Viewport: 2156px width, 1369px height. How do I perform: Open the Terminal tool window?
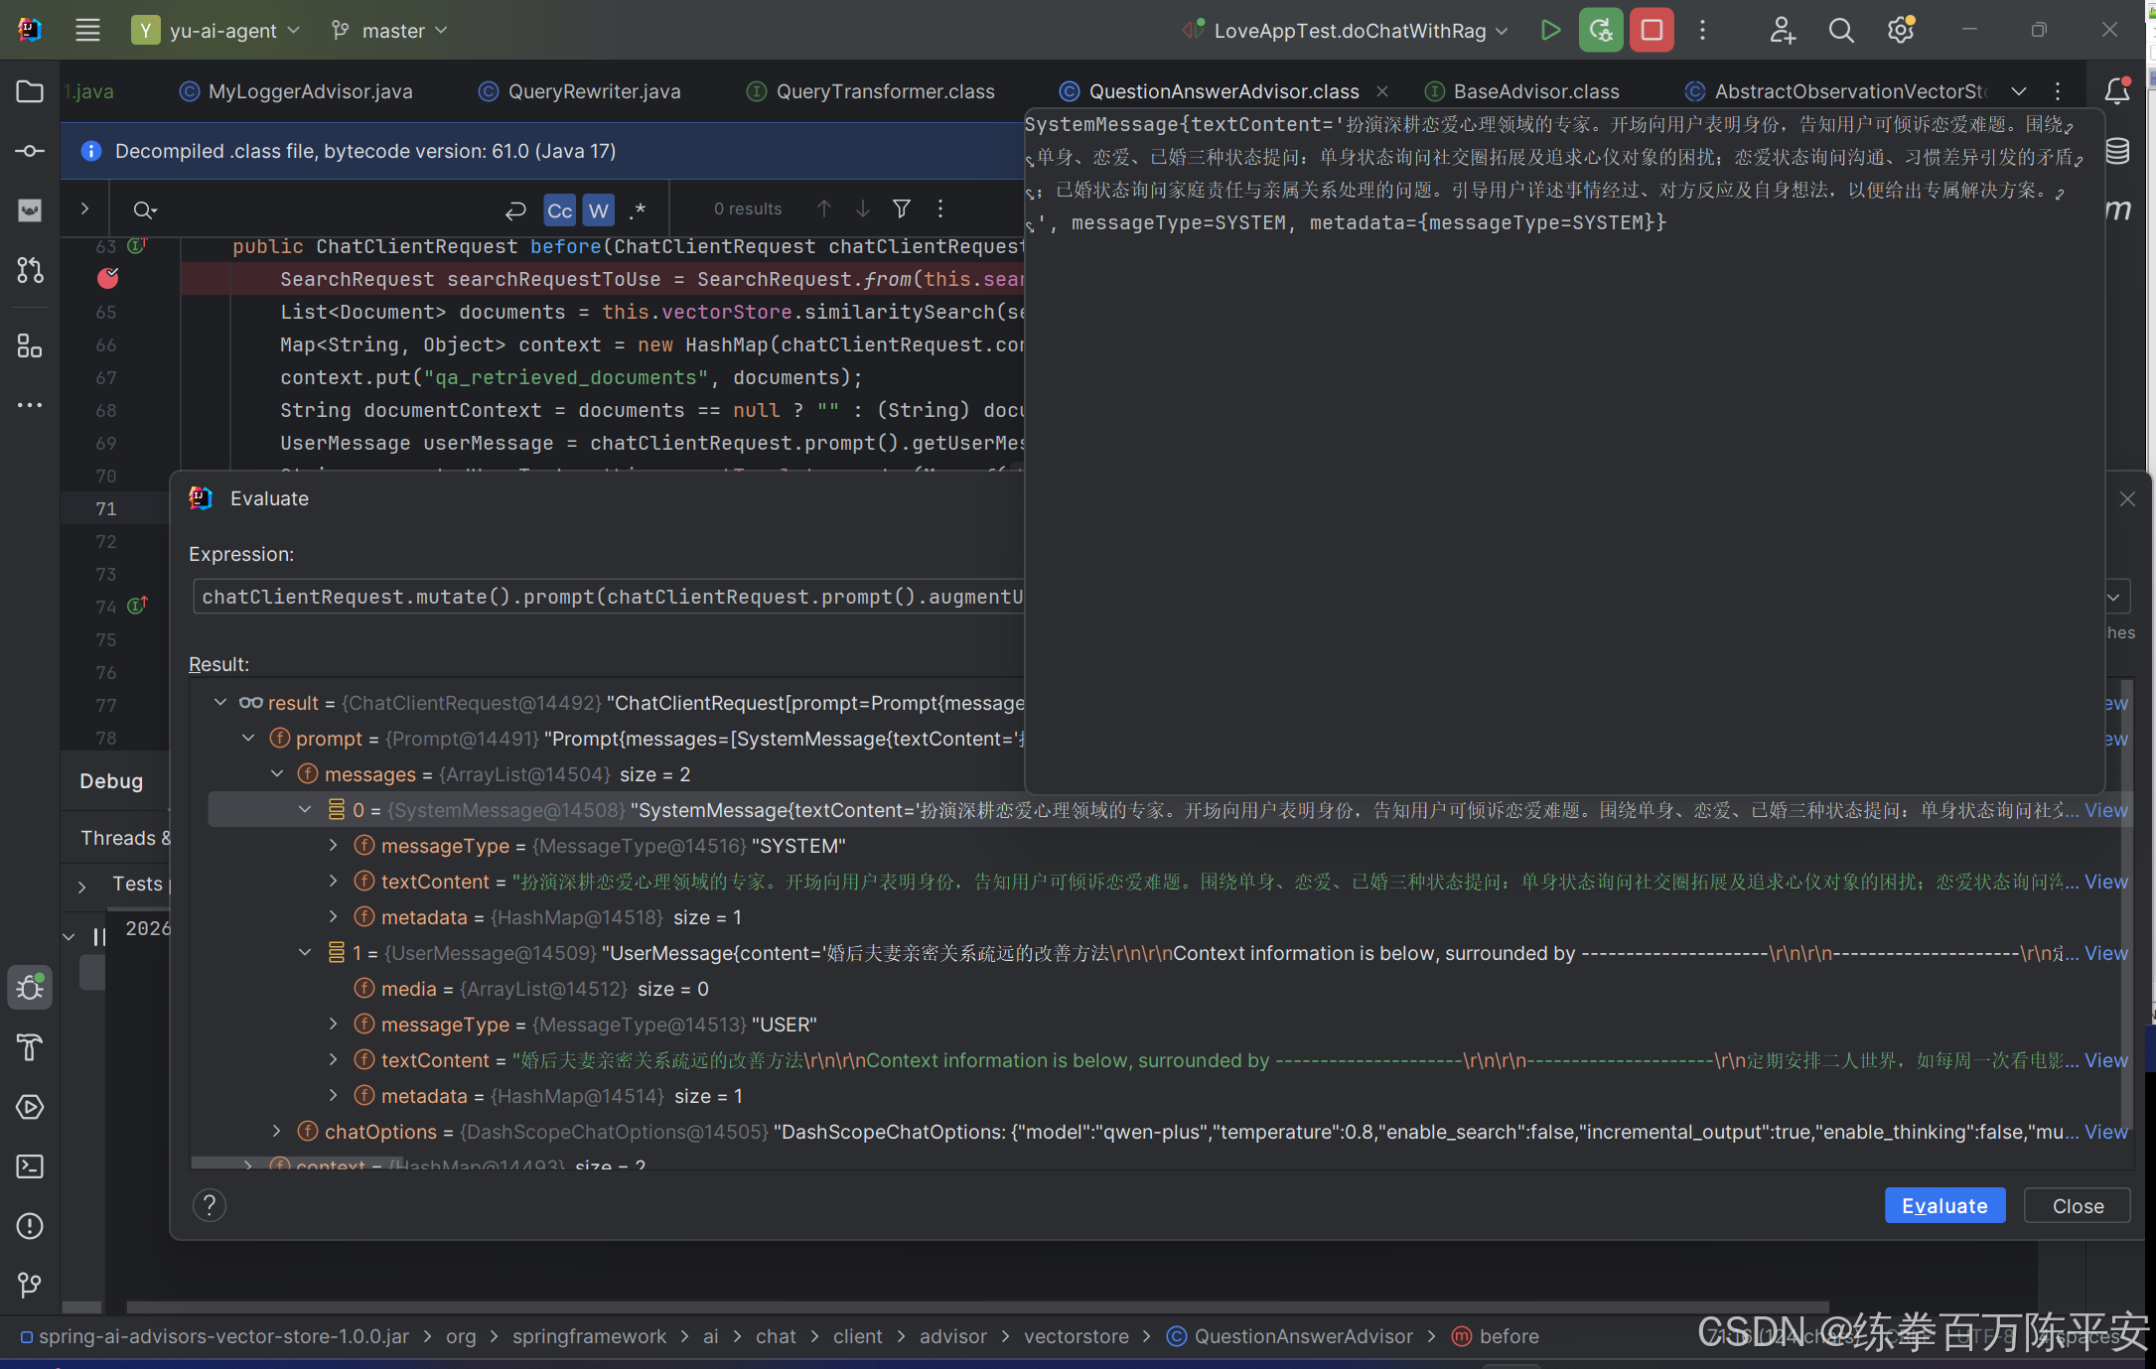pos(30,1165)
